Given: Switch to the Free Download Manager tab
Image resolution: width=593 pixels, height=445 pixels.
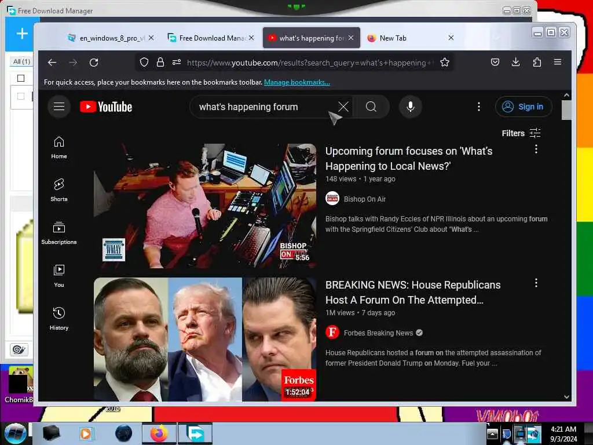Looking at the screenshot, I should (x=211, y=38).
